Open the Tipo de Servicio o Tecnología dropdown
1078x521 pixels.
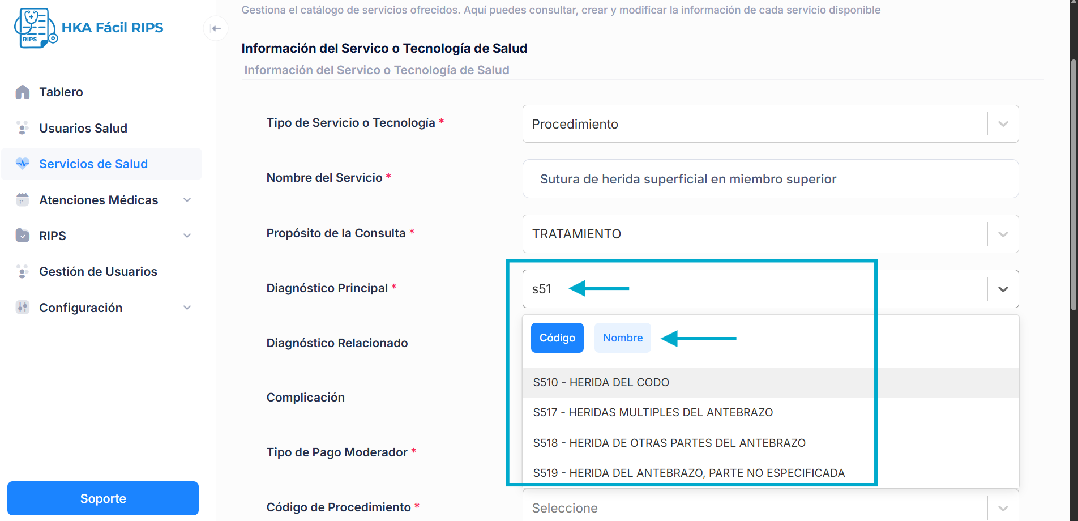tap(1003, 124)
